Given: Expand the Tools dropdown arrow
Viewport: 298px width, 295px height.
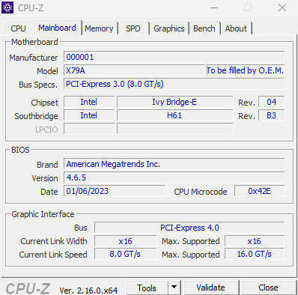Looking at the screenshot, I should point(174,288).
